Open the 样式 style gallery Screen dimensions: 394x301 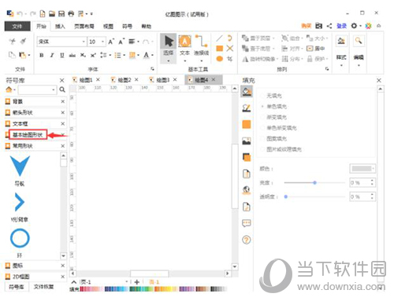click(x=341, y=50)
